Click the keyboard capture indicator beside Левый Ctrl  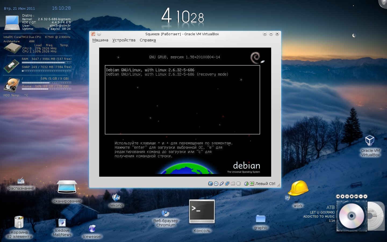[x=252, y=184]
